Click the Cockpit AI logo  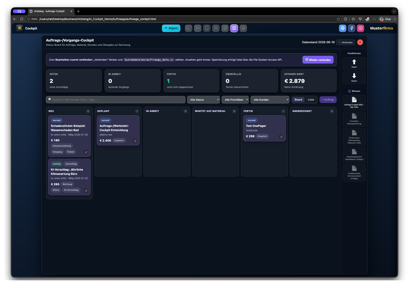(20, 28)
